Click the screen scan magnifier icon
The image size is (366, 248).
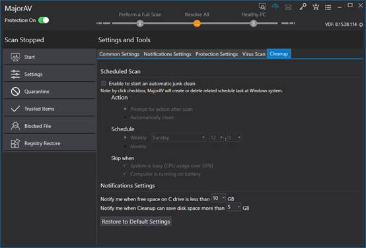262,7
